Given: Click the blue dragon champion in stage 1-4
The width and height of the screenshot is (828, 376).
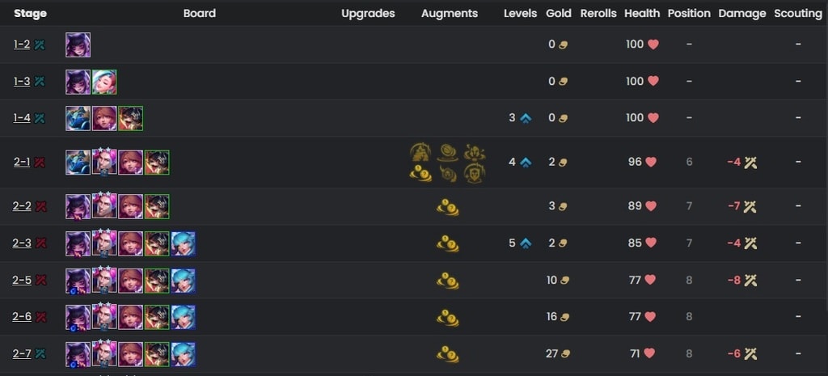Looking at the screenshot, I should pyautogui.click(x=78, y=118).
